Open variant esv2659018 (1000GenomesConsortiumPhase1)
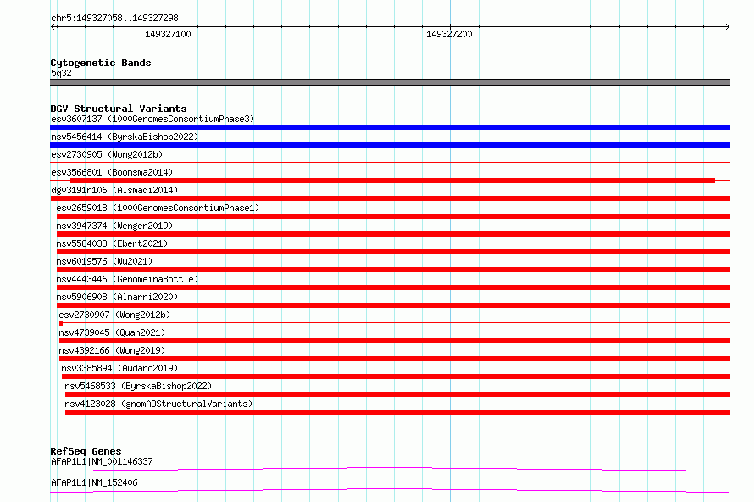754x502 pixels. pos(158,208)
